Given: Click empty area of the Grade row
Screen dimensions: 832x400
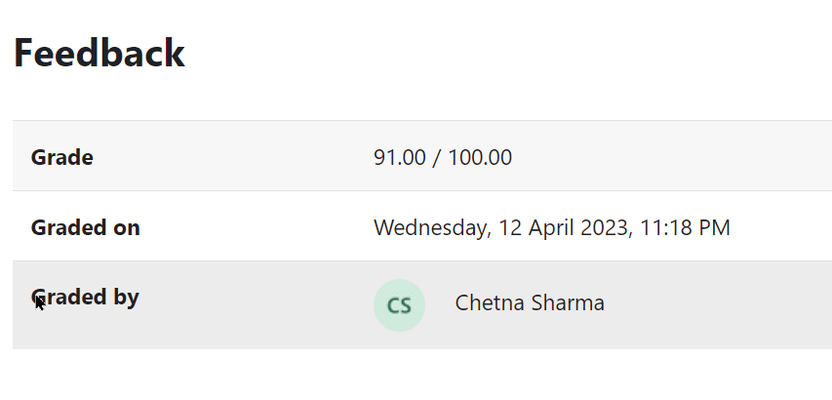Looking at the screenshot, I should tap(674, 155).
